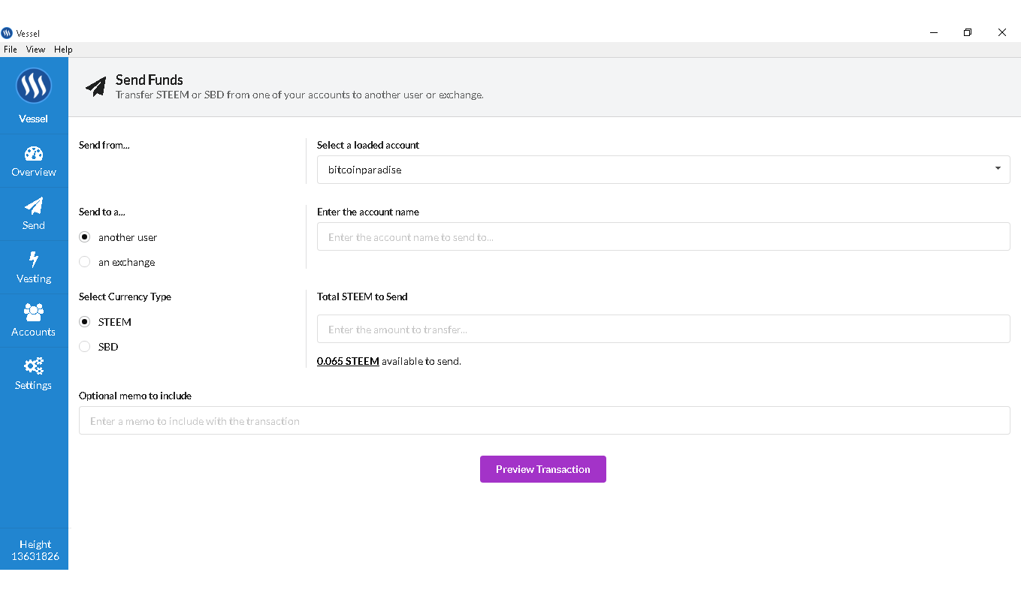Minimize the Vessel window
The width and height of the screenshot is (1021, 590).
pos(934,32)
